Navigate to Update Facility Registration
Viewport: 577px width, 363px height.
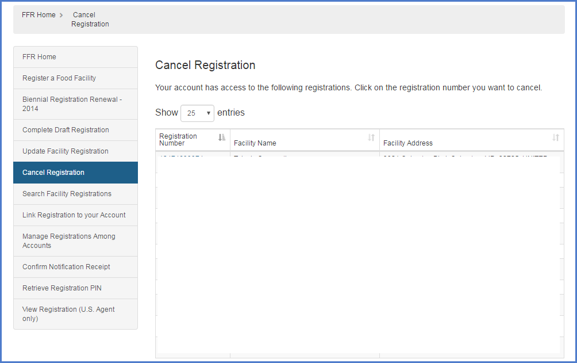tap(65, 151)
